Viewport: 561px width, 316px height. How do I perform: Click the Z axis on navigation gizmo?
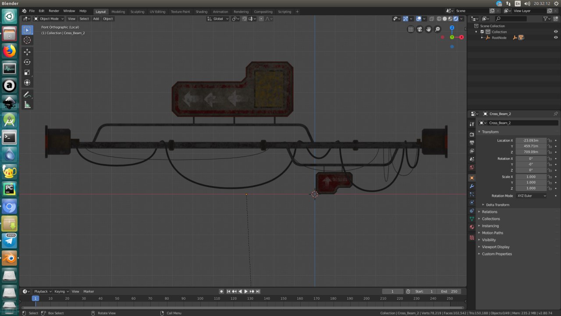452,28
